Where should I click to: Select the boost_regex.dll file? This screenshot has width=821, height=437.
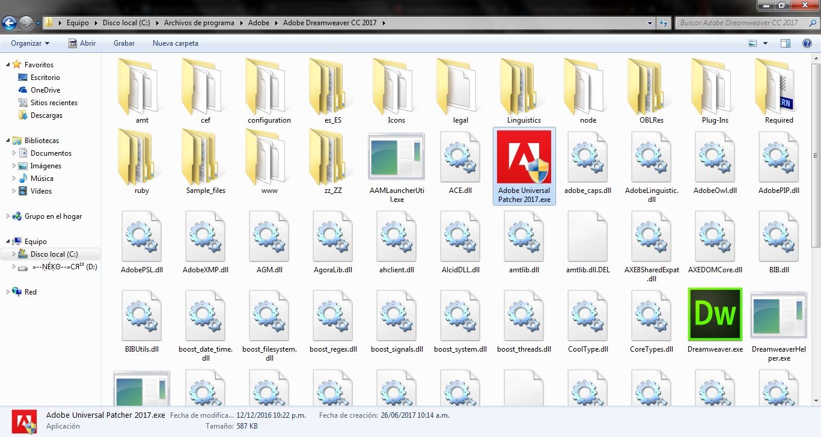[x=333, y=322]
